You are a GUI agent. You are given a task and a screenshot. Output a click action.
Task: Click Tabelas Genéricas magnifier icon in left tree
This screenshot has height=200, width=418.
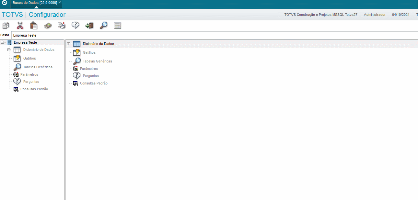[17, 67]
